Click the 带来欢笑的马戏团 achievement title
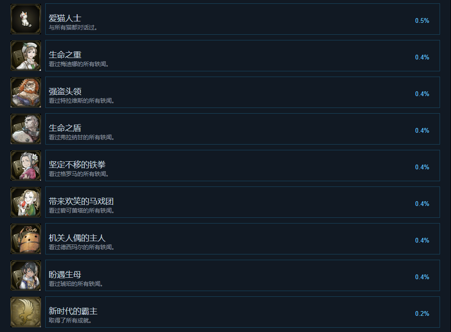 [x=81, y=201]
